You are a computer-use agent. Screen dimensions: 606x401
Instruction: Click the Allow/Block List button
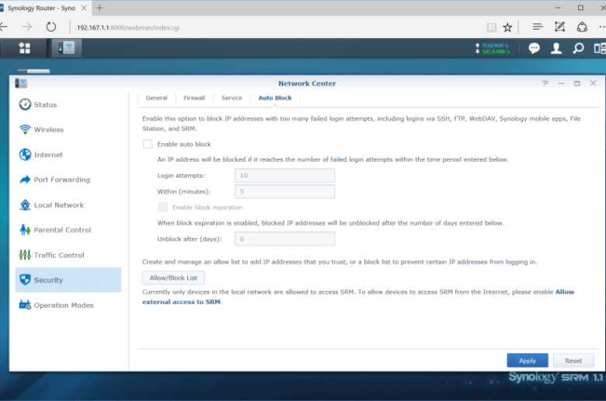[173, 277]
